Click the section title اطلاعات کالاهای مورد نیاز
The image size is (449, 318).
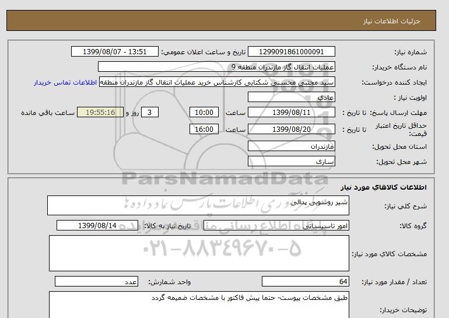[x=384, y=187]
